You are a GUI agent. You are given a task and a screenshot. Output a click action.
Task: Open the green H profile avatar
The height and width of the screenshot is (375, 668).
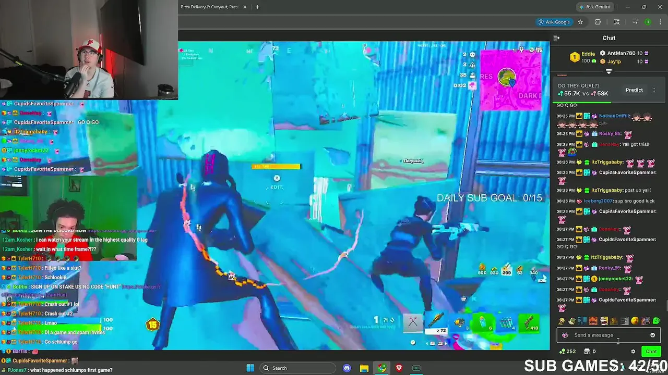click(648, 22)
